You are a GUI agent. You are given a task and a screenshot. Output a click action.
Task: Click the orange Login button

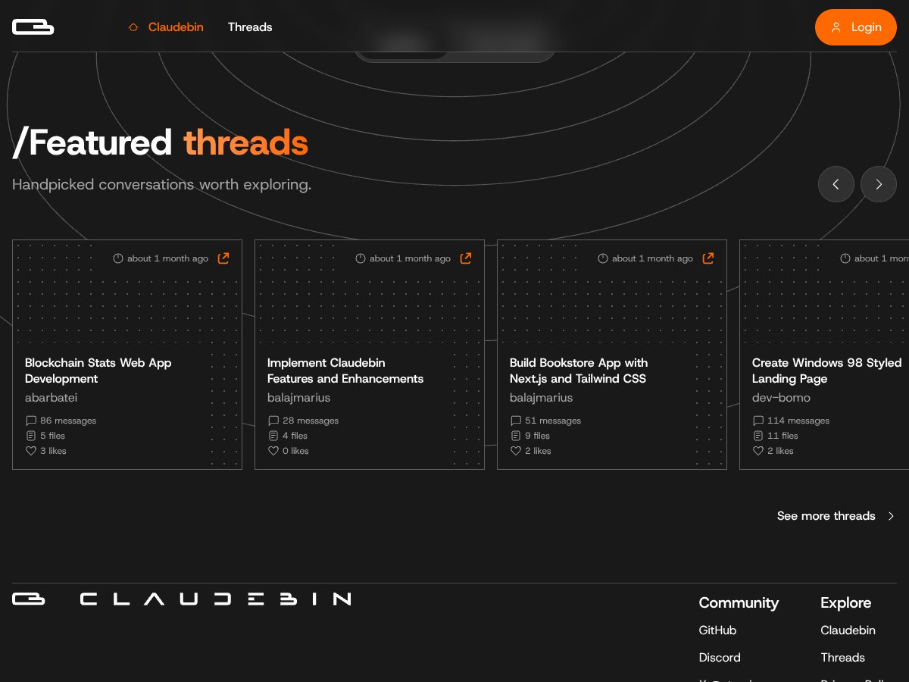[x=856, y=27]
